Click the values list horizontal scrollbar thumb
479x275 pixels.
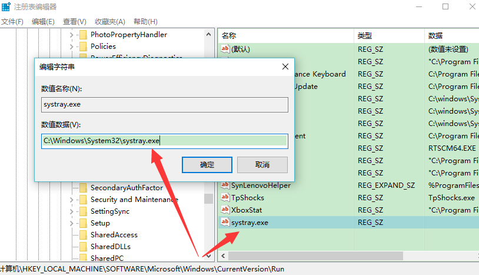click(315, 256)
